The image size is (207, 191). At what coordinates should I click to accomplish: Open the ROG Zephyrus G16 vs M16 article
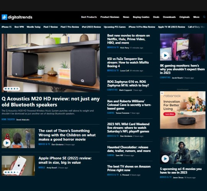point(128,84)
